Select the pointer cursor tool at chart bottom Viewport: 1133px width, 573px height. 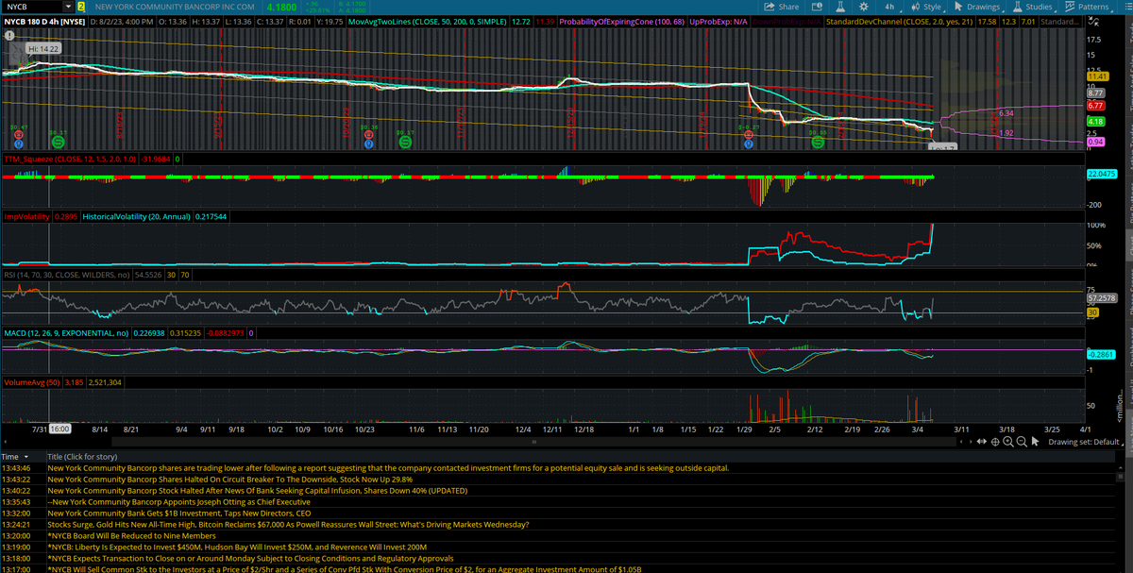[1036, 442]
